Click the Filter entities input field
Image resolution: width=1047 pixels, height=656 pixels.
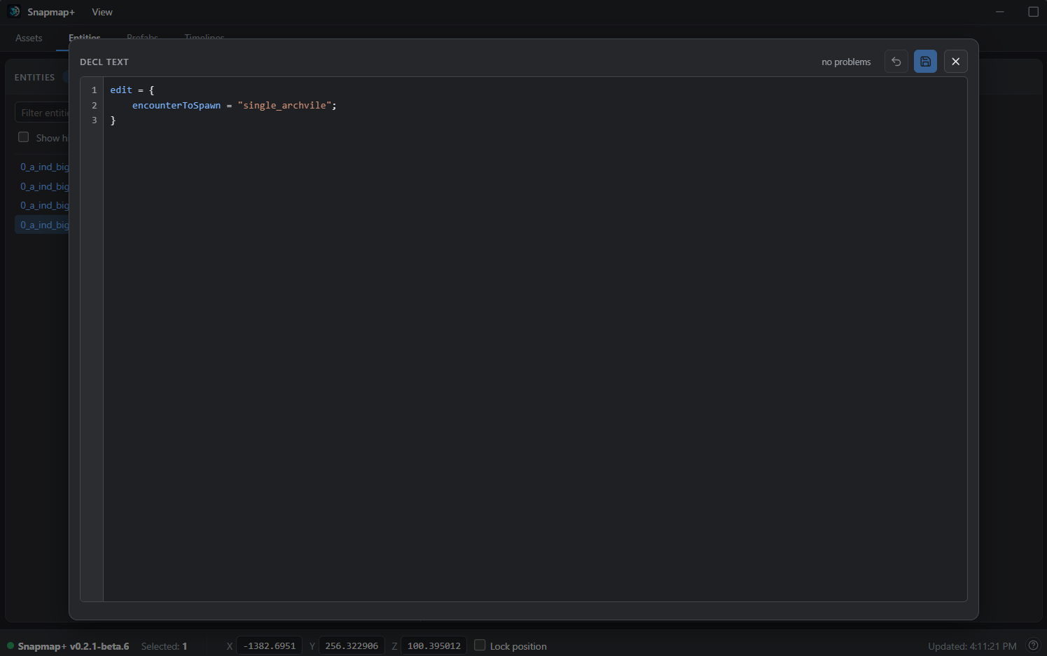(x=43, y=113)
